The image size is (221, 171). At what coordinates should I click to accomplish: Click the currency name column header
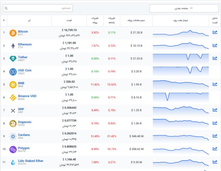[29, 20]
